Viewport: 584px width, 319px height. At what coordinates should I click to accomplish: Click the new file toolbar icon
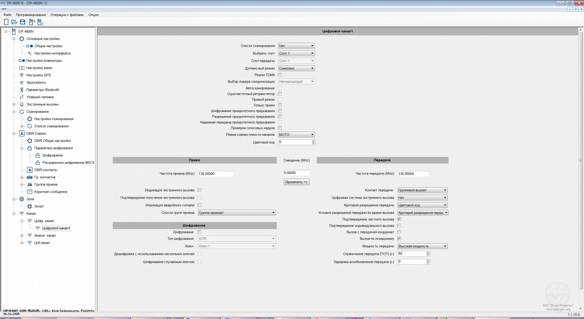[x=6, y=22]
